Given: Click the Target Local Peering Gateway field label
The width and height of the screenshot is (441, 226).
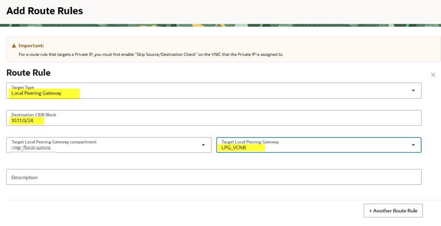Looking at the screenshot, I should coord(250,142).
